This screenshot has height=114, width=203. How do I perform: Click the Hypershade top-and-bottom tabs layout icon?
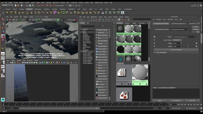[x=90, y=20]
